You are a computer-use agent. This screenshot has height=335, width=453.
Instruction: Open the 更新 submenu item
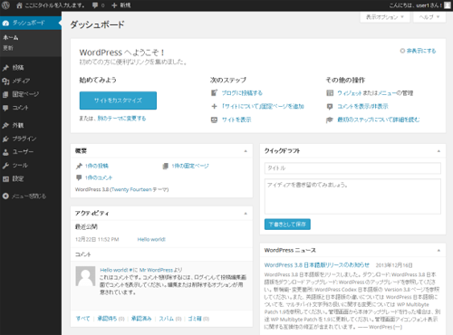point(8,48)
